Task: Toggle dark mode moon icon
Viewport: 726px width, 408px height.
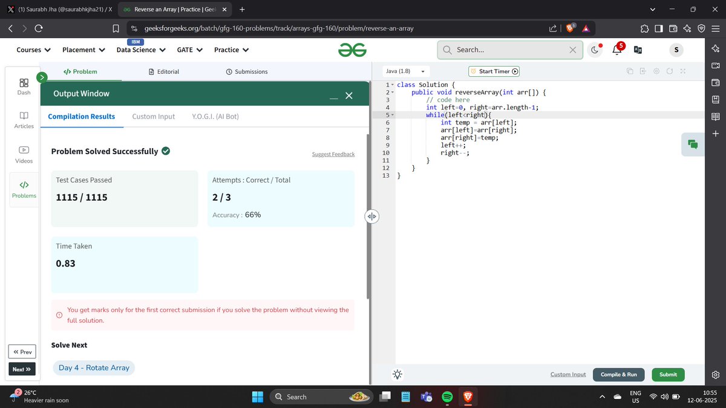Action: coord(595,50)
